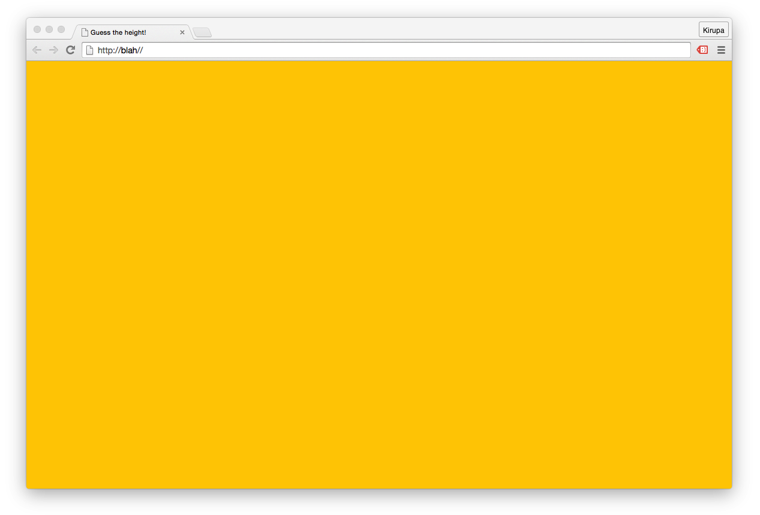The image size is (760, 515).
Task: Click the red extension tag icon
Action: coord(702,50)
